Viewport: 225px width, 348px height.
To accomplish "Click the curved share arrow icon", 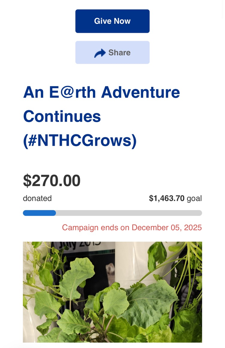I will click(100, 53).
